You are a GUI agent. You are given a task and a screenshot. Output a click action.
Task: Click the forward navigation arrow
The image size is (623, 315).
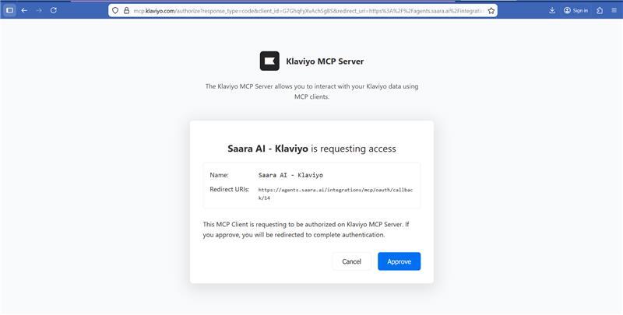pos(38,10)
